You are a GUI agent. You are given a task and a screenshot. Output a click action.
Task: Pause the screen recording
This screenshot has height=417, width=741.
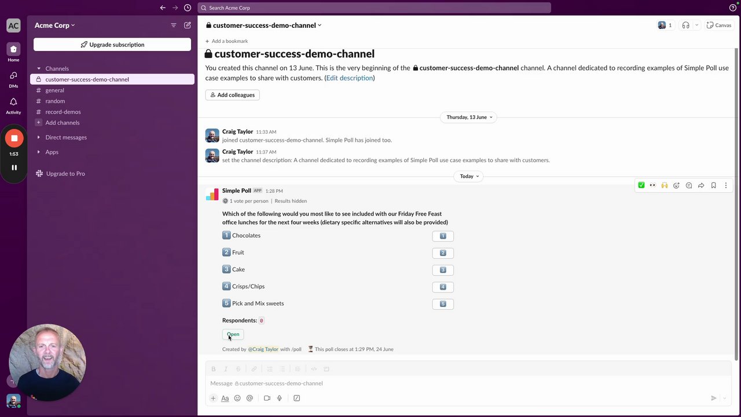pos(14,168)
